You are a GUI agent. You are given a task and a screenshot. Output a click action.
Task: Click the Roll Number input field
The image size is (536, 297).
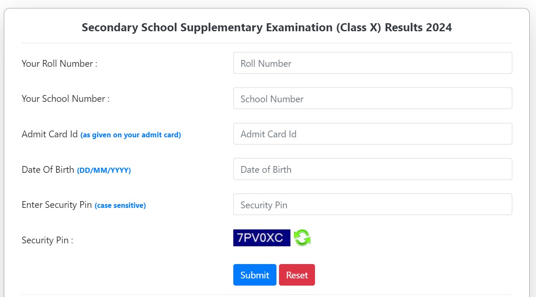tap(373, 63)
